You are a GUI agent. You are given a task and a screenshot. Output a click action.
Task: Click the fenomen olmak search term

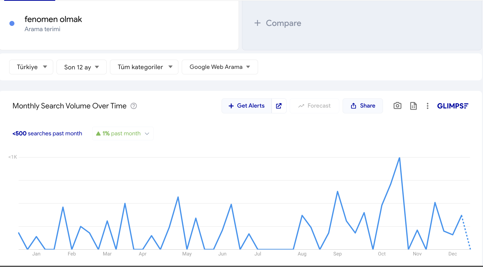pos(53,19)
